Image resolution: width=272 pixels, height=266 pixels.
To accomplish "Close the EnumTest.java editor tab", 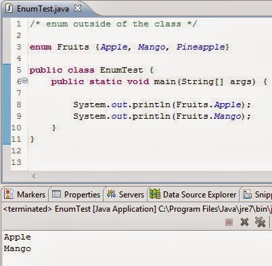I will click(x=78, y=8).
